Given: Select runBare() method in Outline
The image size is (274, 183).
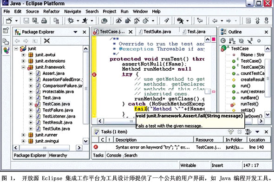Looking at the screenshot, I should point(249,98).
